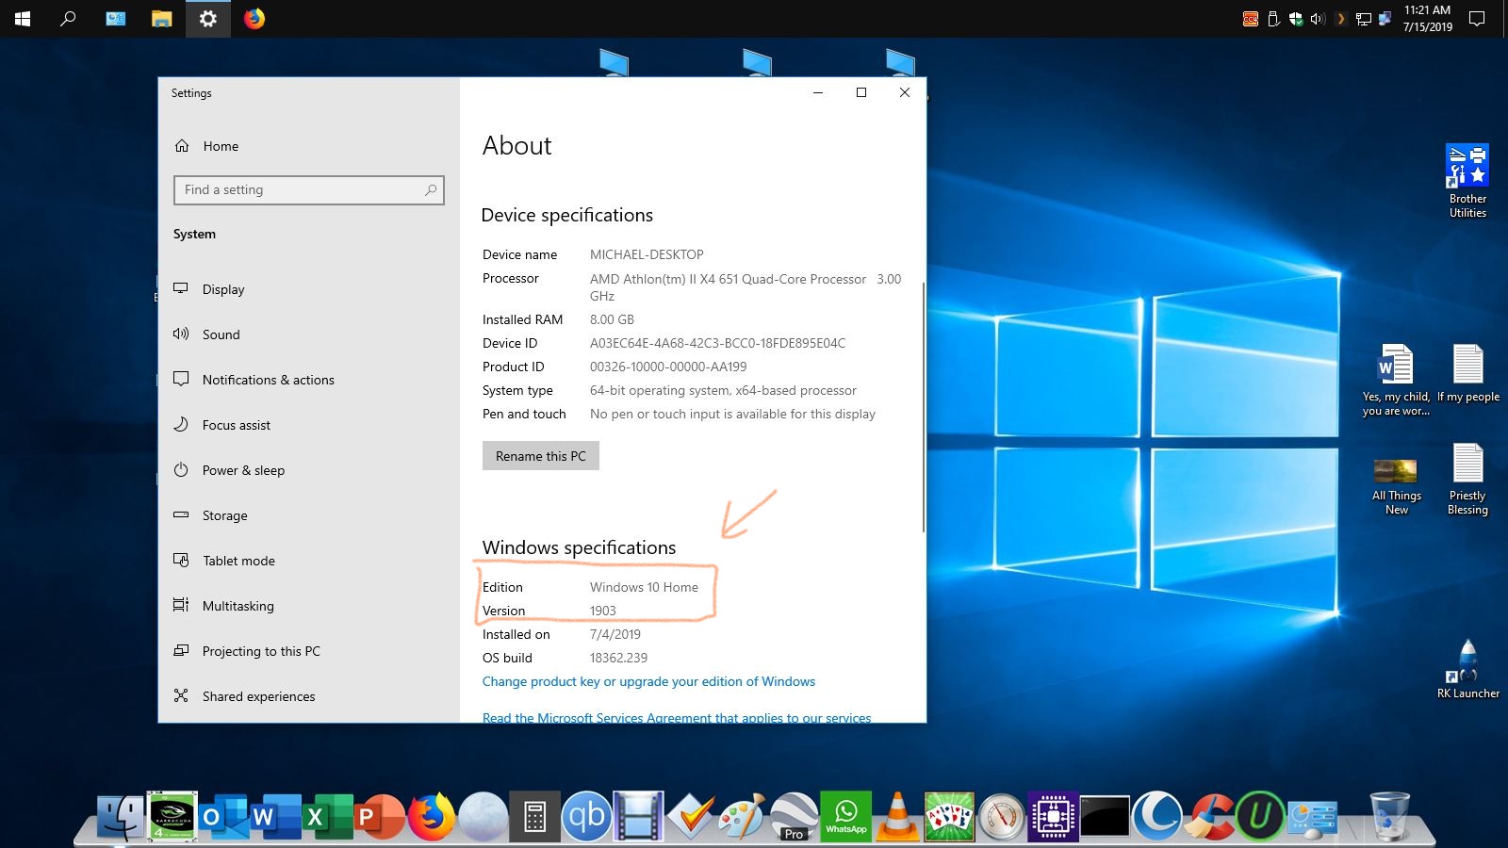Click the volume speaker tray icon
This screenshot has height=848, width=1508.
point(1317,19)
